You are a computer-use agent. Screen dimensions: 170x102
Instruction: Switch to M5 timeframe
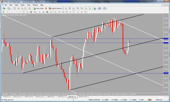point(59,12)
